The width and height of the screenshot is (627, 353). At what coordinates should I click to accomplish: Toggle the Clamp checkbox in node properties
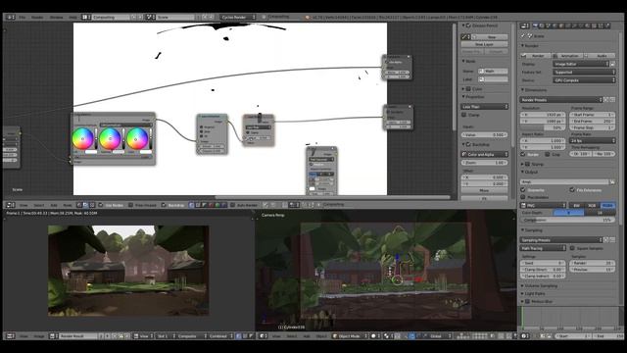464,115
